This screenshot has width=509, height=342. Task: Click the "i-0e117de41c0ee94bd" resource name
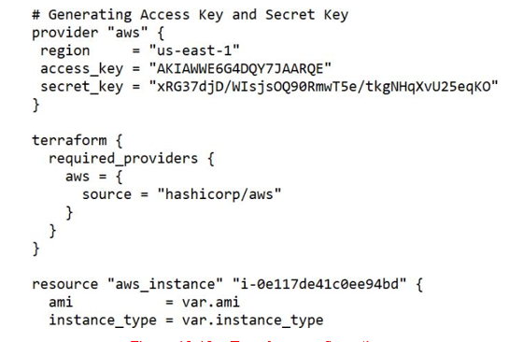[319, 284]
